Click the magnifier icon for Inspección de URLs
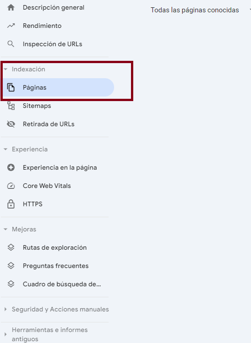251x343 pixels. pyautogui.click(x=11, y=44)
